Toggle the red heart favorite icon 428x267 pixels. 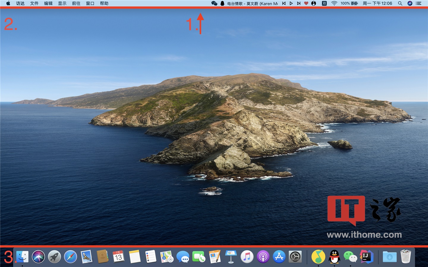[x=306, y=4]
